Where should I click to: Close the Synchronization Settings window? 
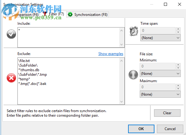[180, 4]
